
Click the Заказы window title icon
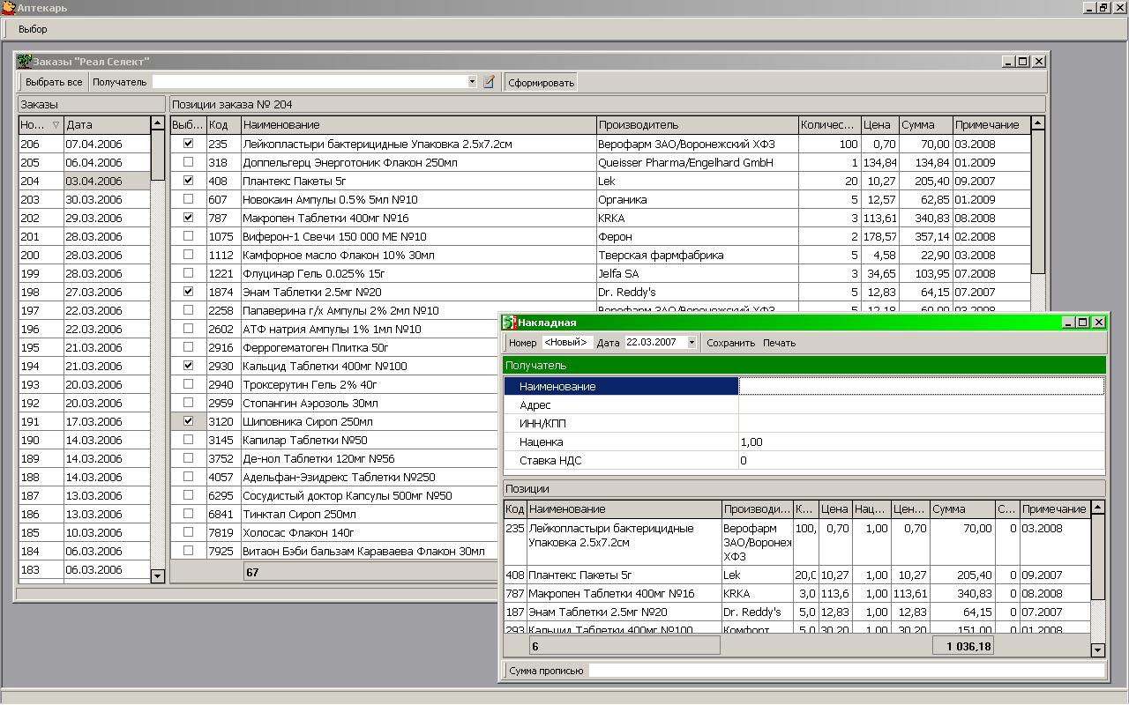pyautogui.click(x=24, y=62)
